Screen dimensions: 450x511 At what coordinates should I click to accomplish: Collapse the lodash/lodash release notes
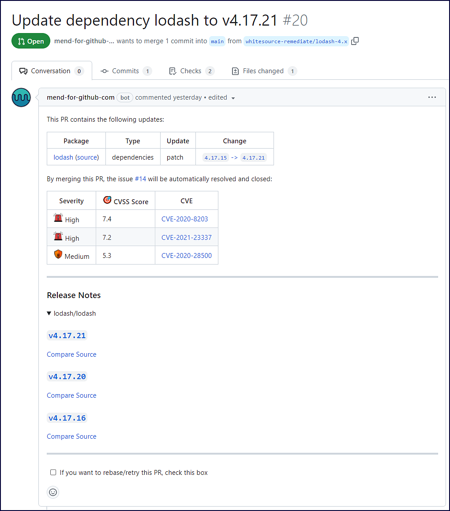(49, 313)
